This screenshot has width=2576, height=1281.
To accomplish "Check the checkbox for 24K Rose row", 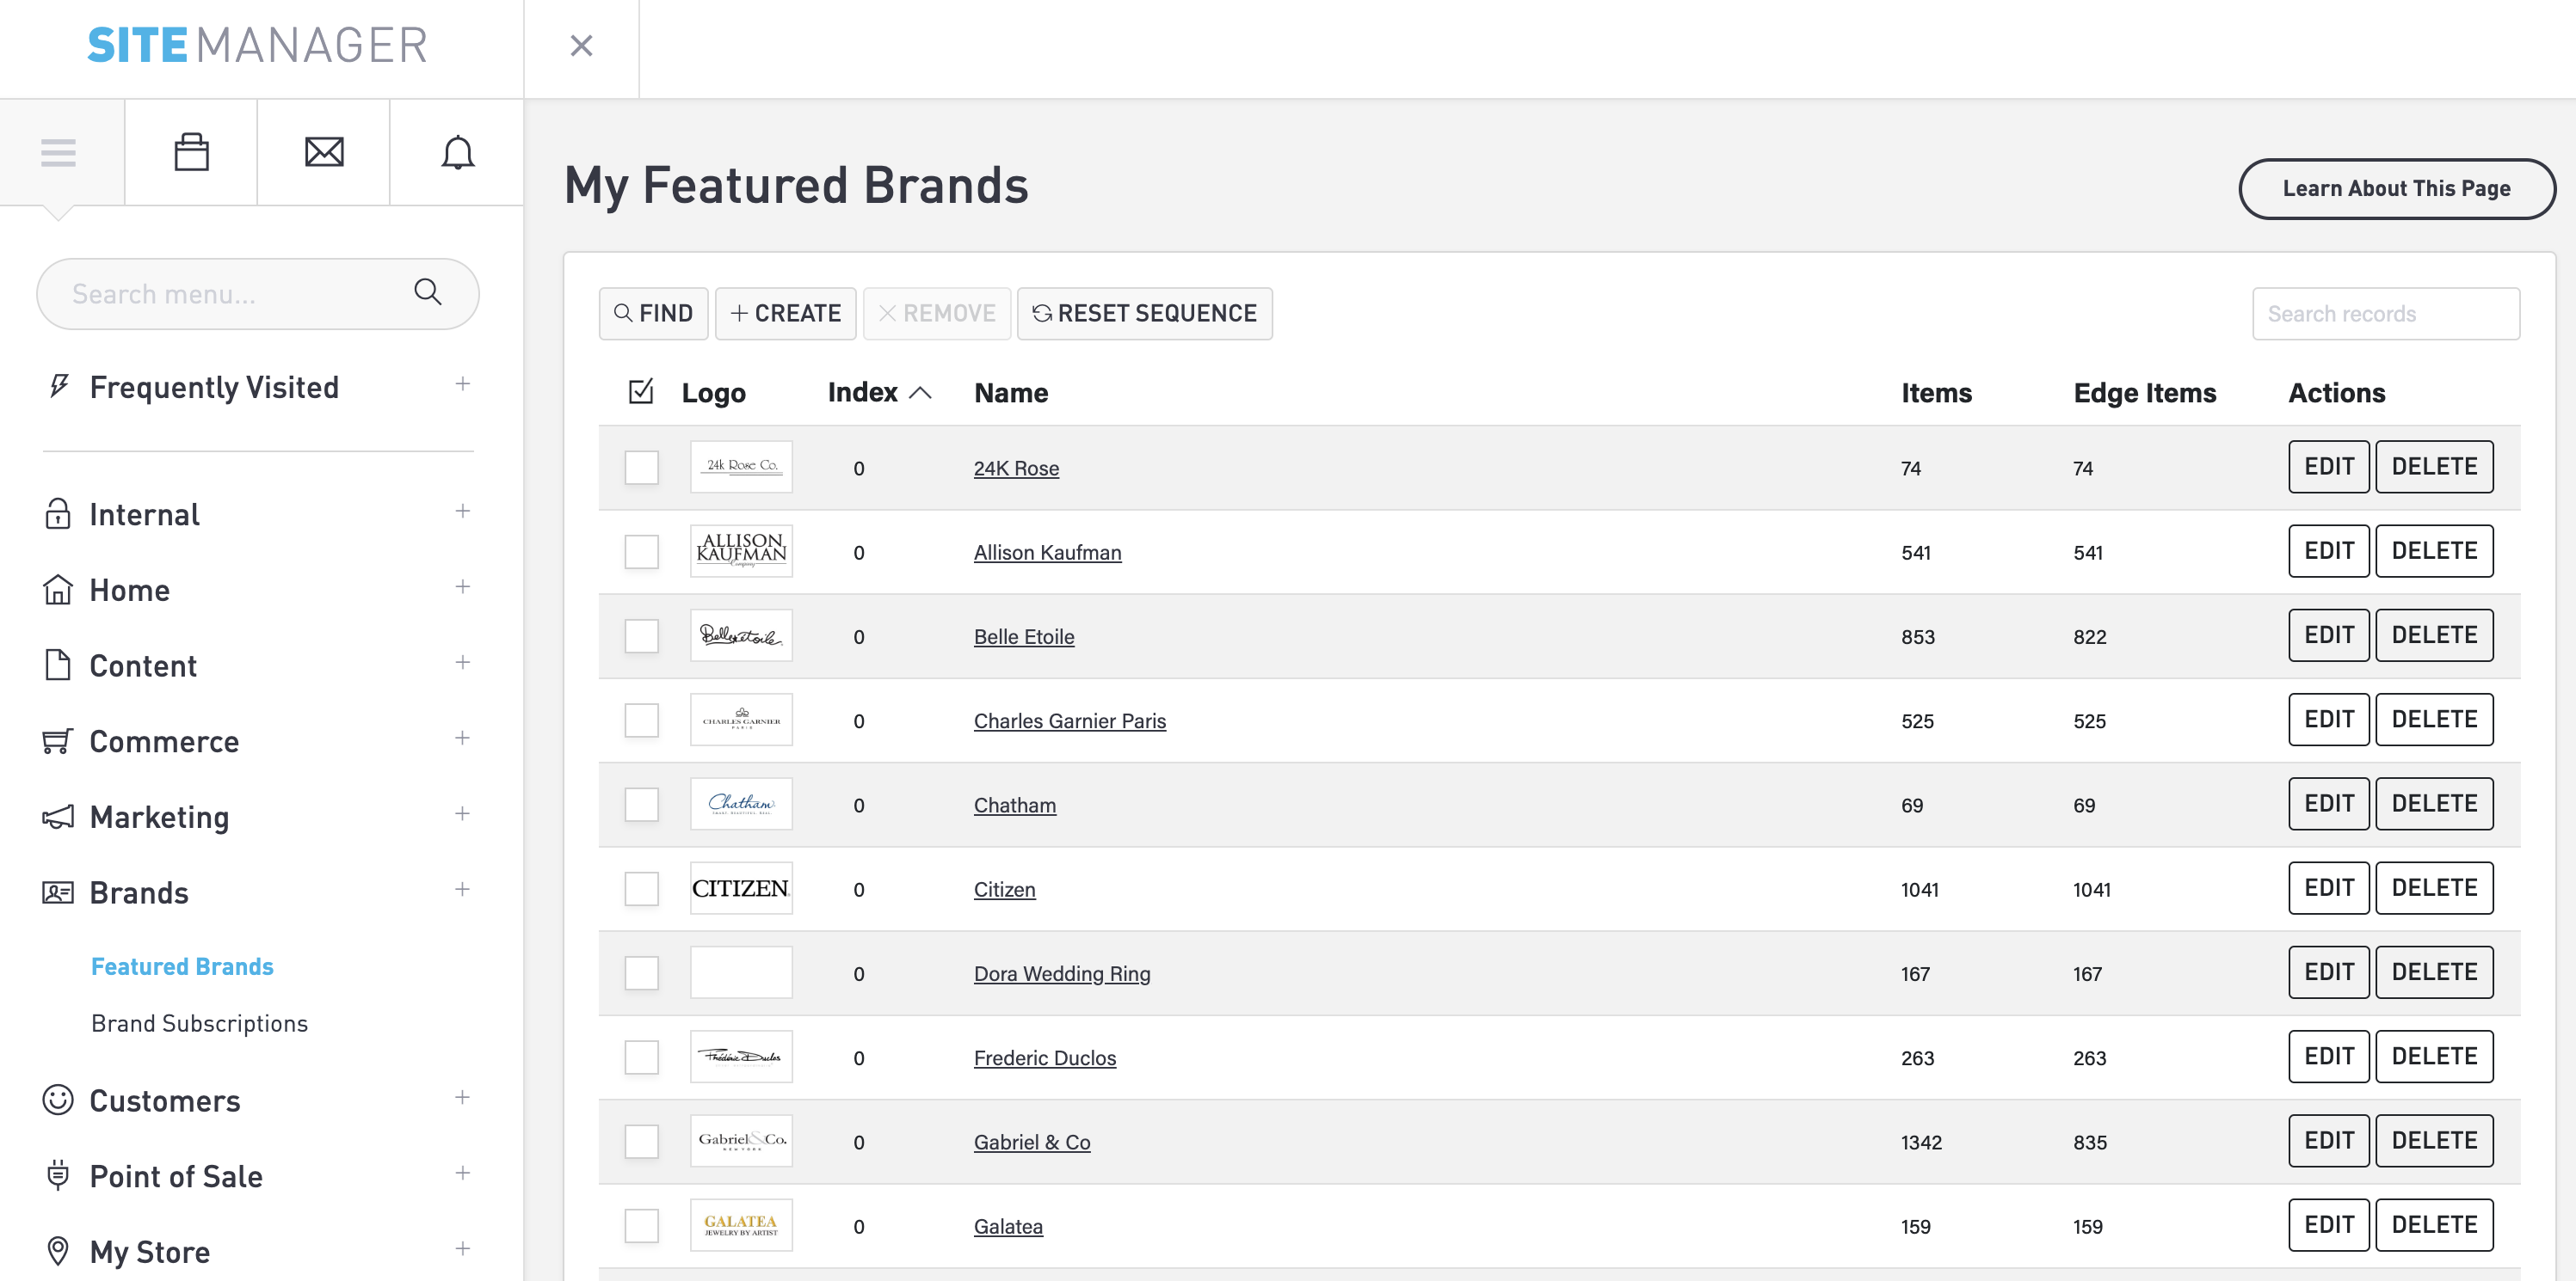I will (x=641, y=467).
